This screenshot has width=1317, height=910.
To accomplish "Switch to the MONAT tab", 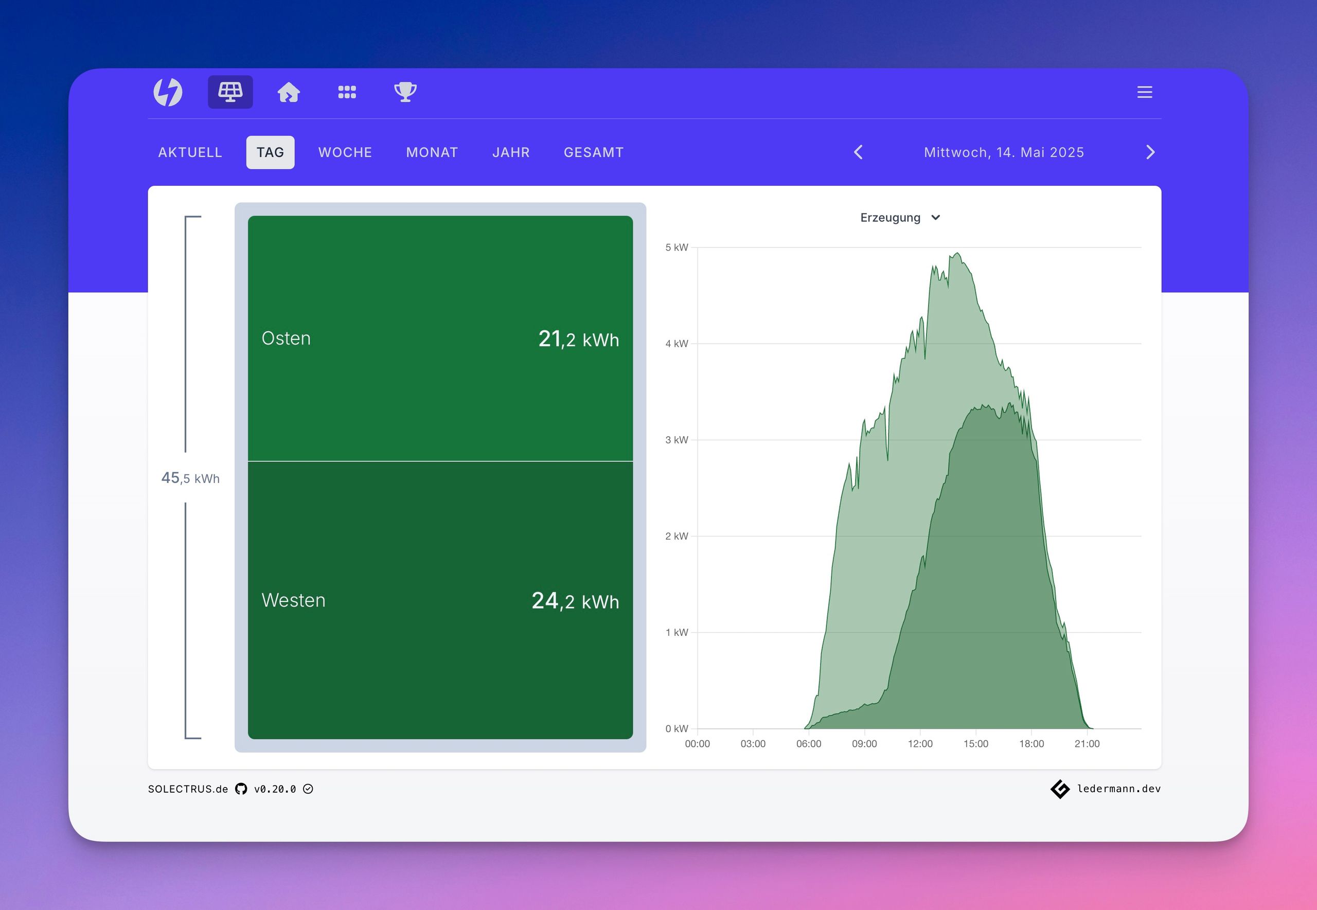I will [432, 152].
